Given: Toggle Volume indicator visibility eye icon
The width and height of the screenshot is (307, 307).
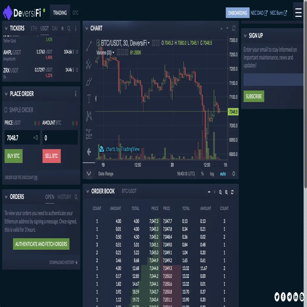Looking at the screenshot, I should [118, 52].
